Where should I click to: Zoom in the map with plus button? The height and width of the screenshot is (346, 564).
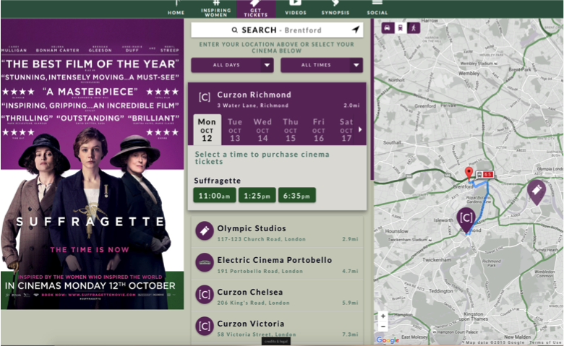383,316
